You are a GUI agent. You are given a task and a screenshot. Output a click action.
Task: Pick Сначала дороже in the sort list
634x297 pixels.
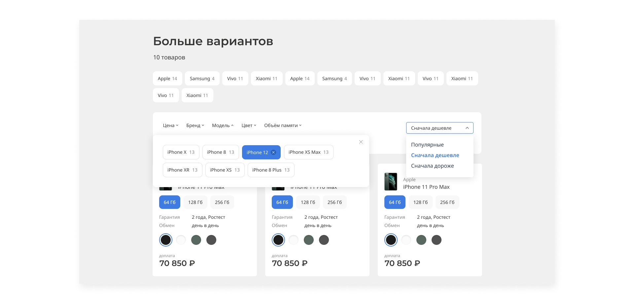(433, 166)
